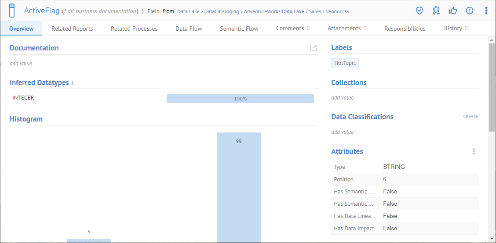The height and width of the screenshot is (243, 496).
Task: Open the Attributes three-dot options menu
Action: tap(474, 151)
